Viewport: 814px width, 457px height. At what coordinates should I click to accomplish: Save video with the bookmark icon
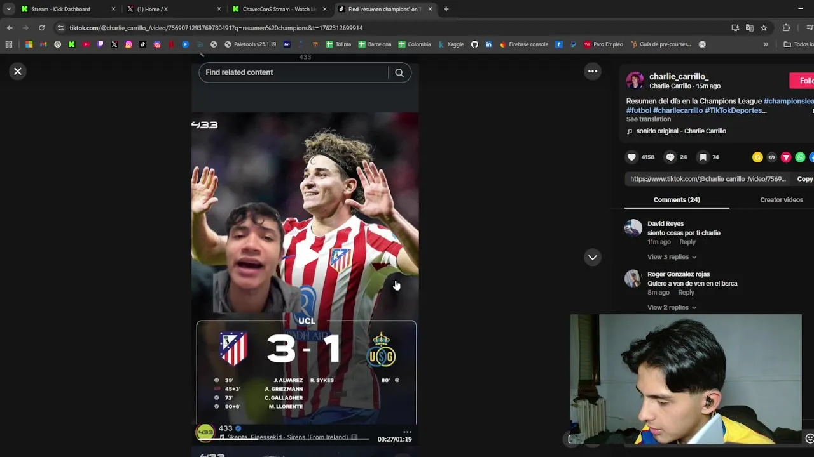pos(703,157)
